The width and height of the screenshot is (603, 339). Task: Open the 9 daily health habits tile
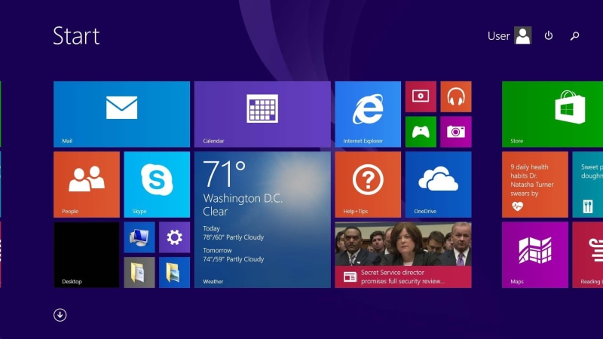[535, 185]
